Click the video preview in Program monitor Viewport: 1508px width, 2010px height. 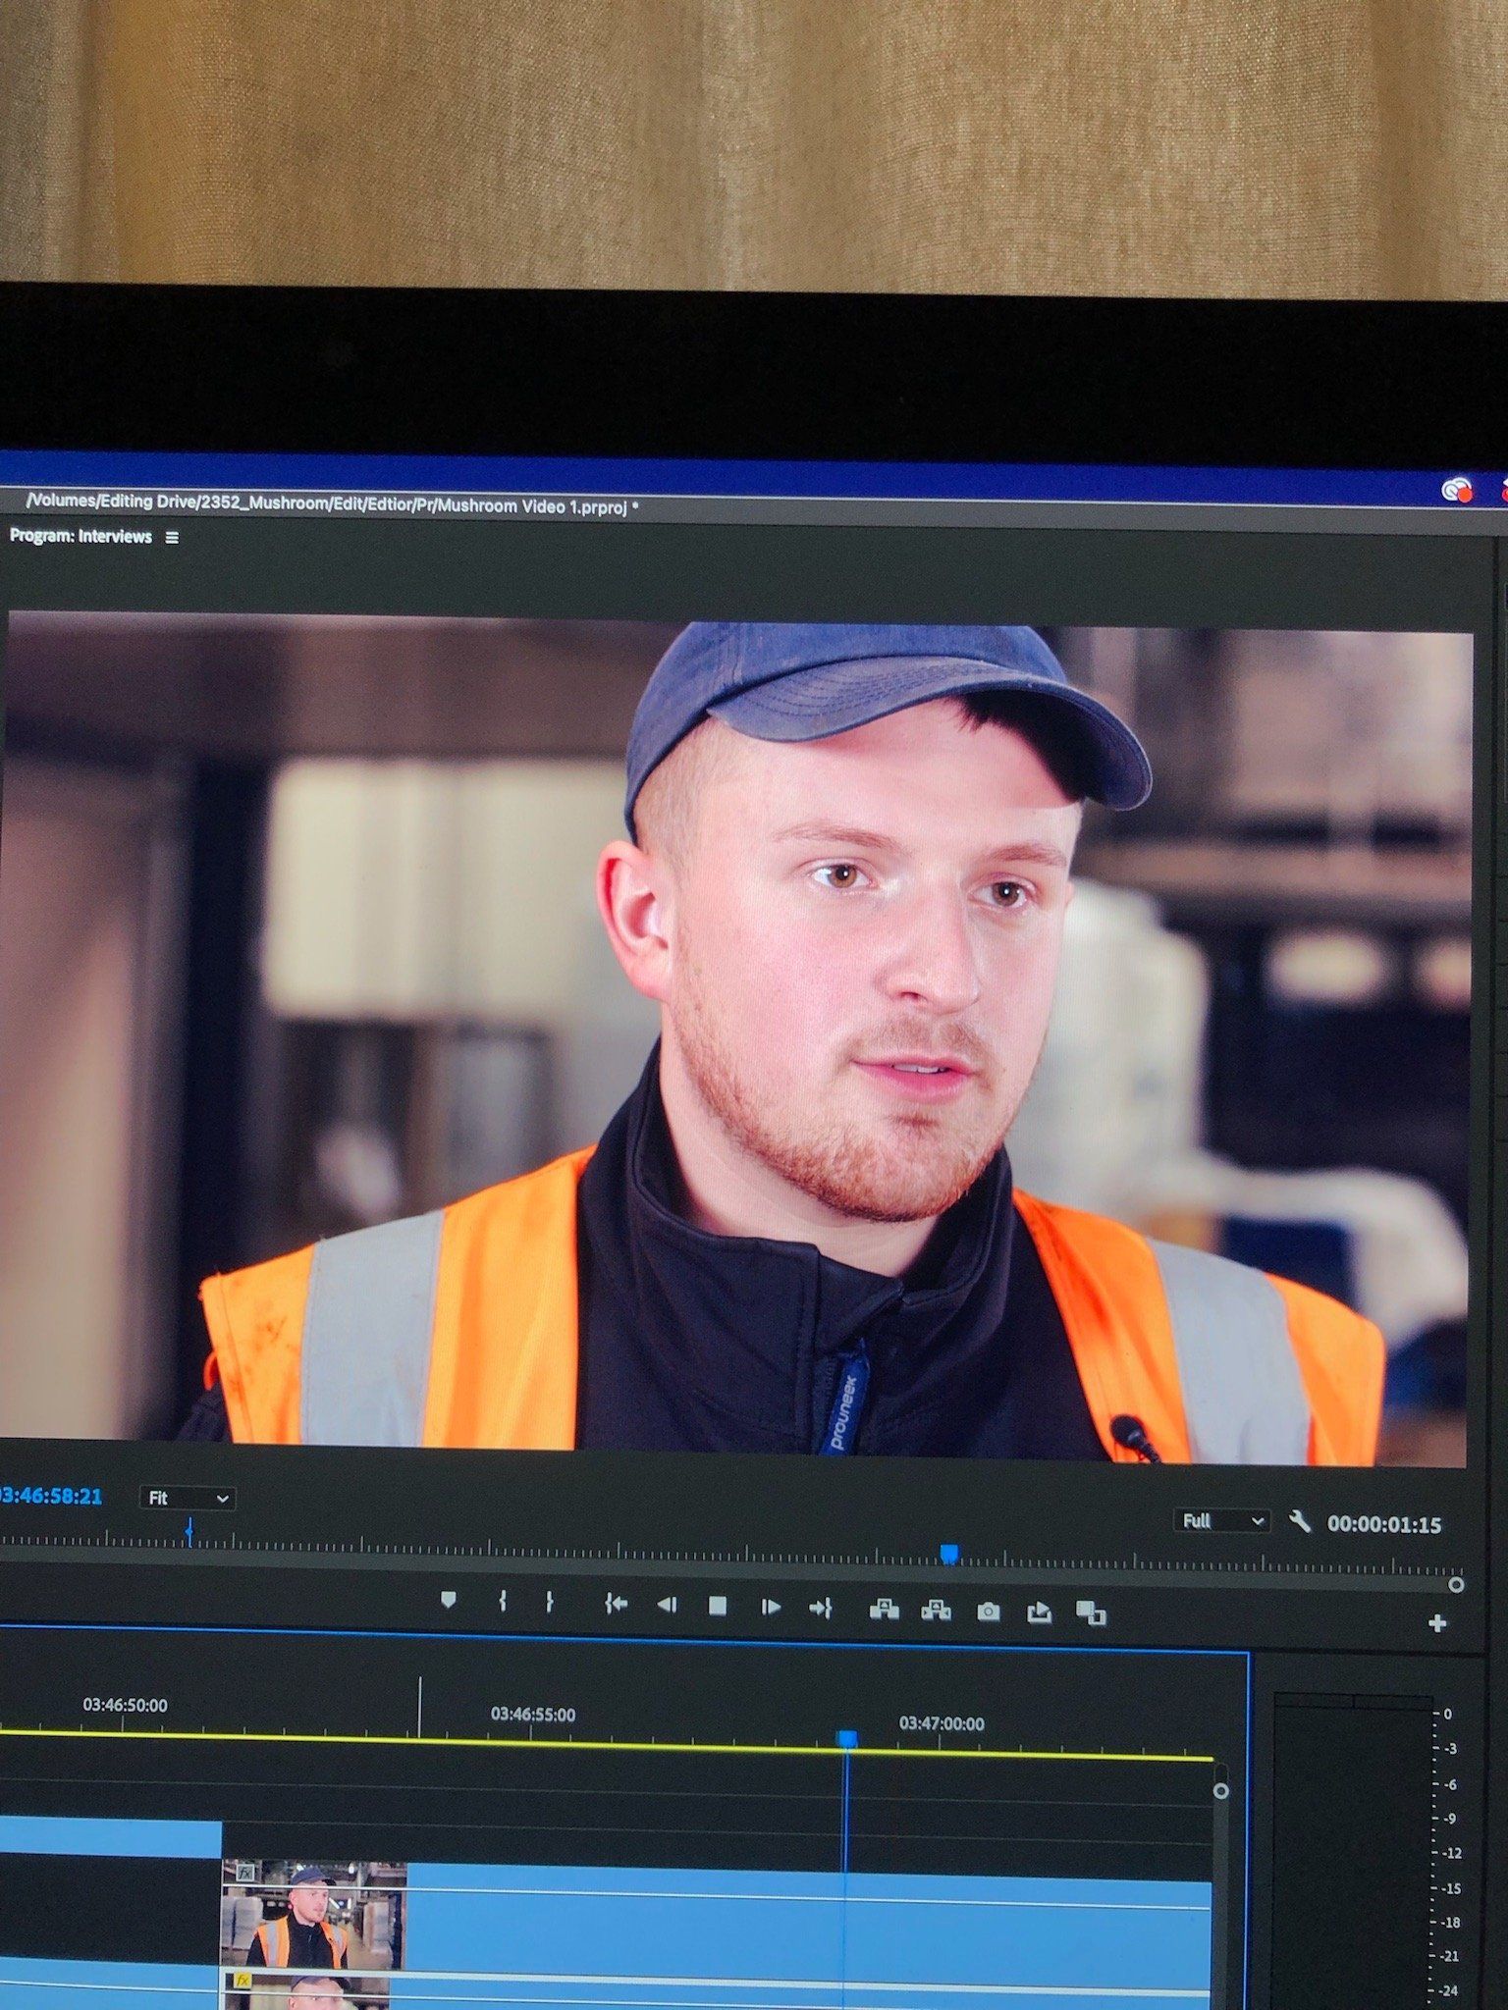736,1038
